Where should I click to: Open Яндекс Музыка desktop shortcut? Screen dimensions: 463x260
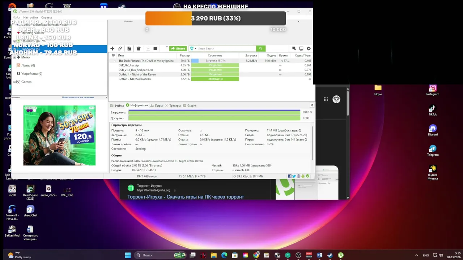point(433,173)
